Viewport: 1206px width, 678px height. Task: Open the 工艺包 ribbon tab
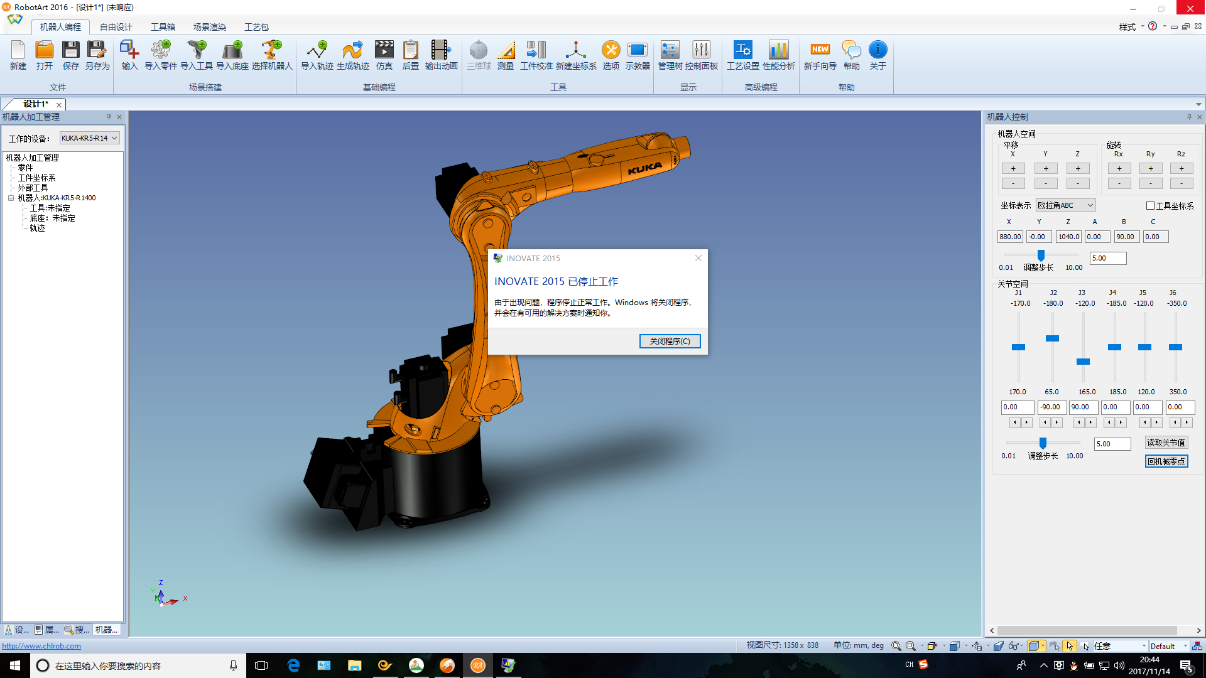coord(256,27)
